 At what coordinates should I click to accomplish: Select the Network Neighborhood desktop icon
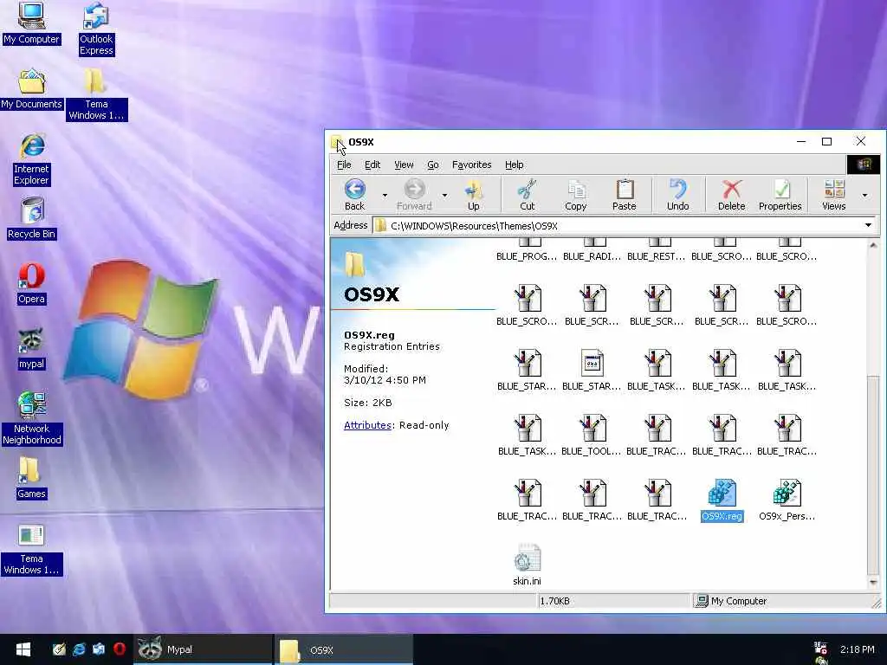pos(32,419)
